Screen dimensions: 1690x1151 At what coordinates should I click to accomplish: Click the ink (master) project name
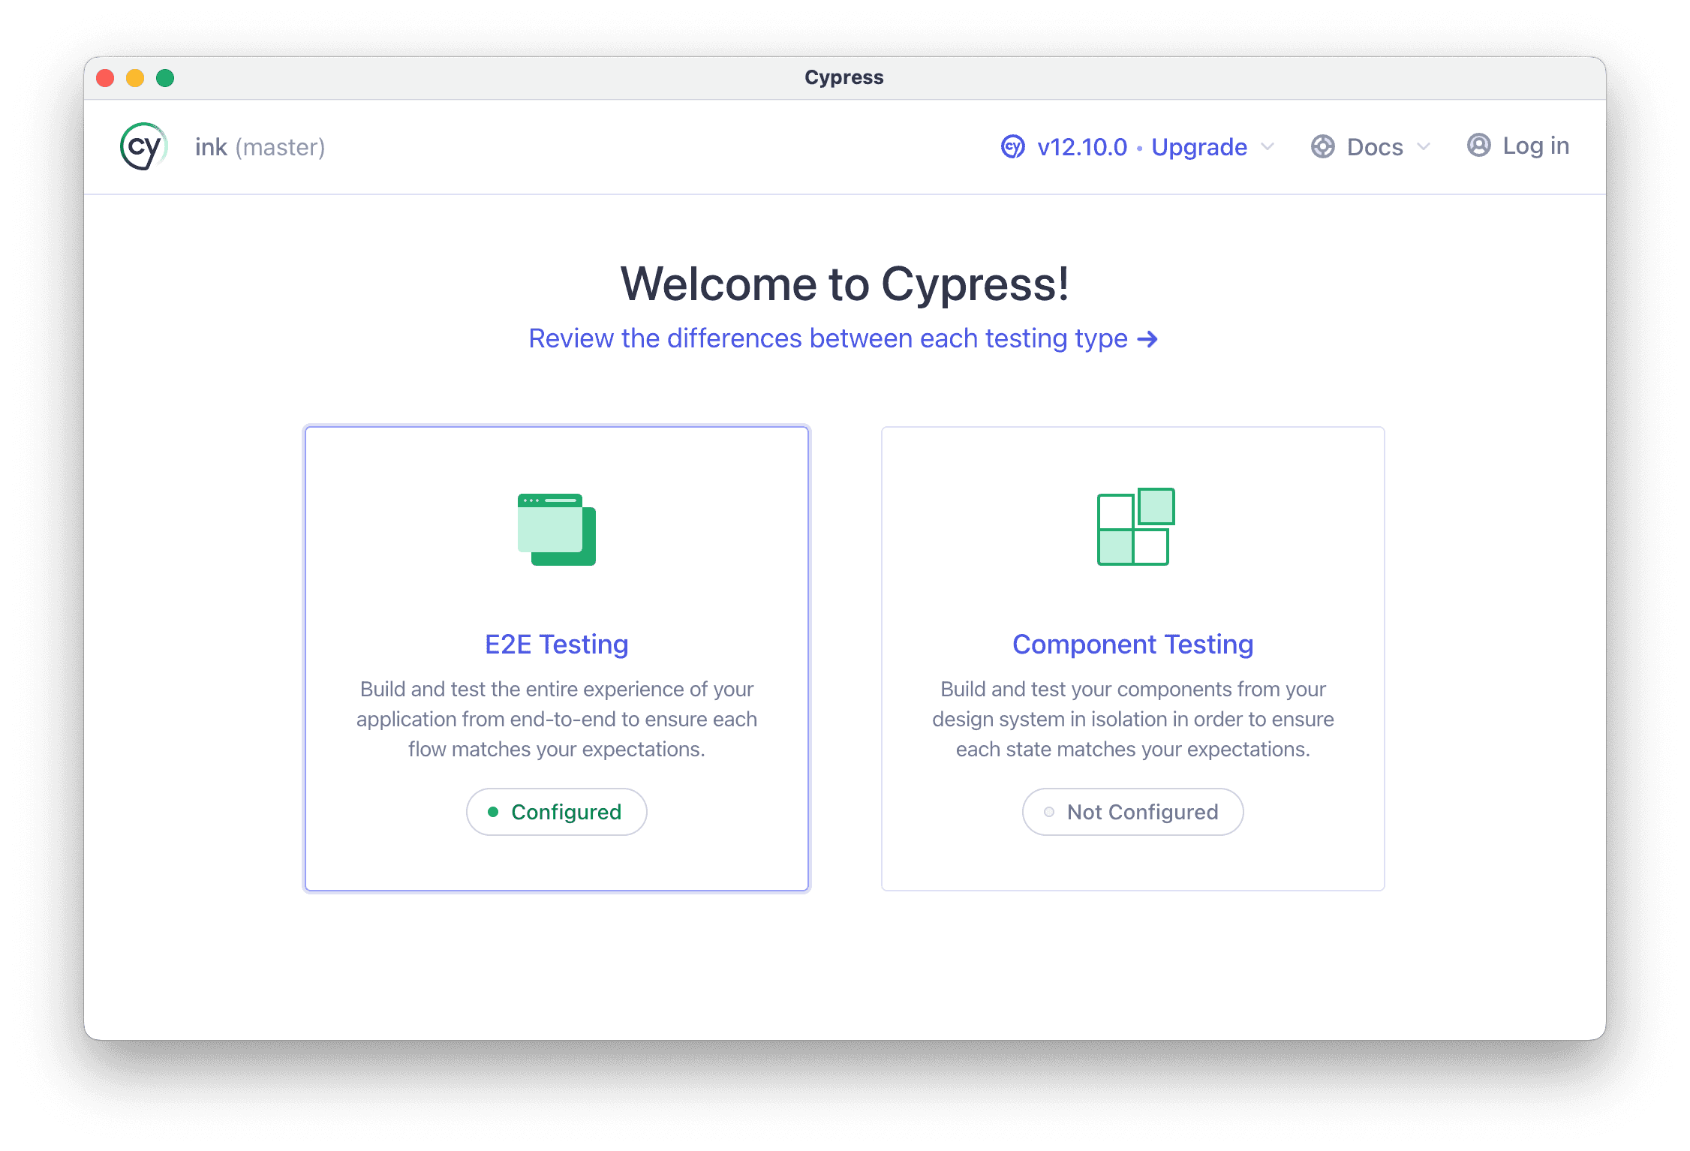click(x=260, y=147)
